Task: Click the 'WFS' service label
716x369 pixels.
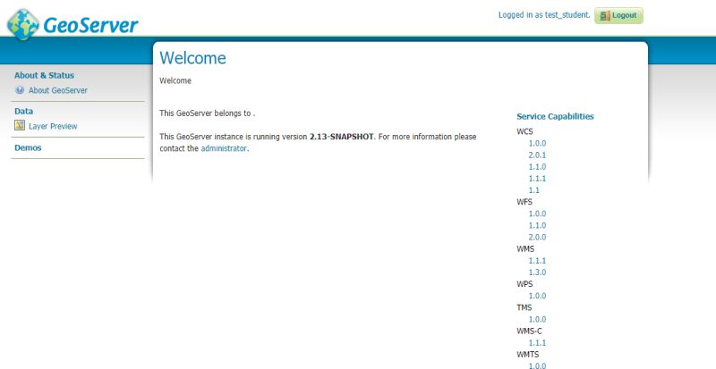Action: 524,202
